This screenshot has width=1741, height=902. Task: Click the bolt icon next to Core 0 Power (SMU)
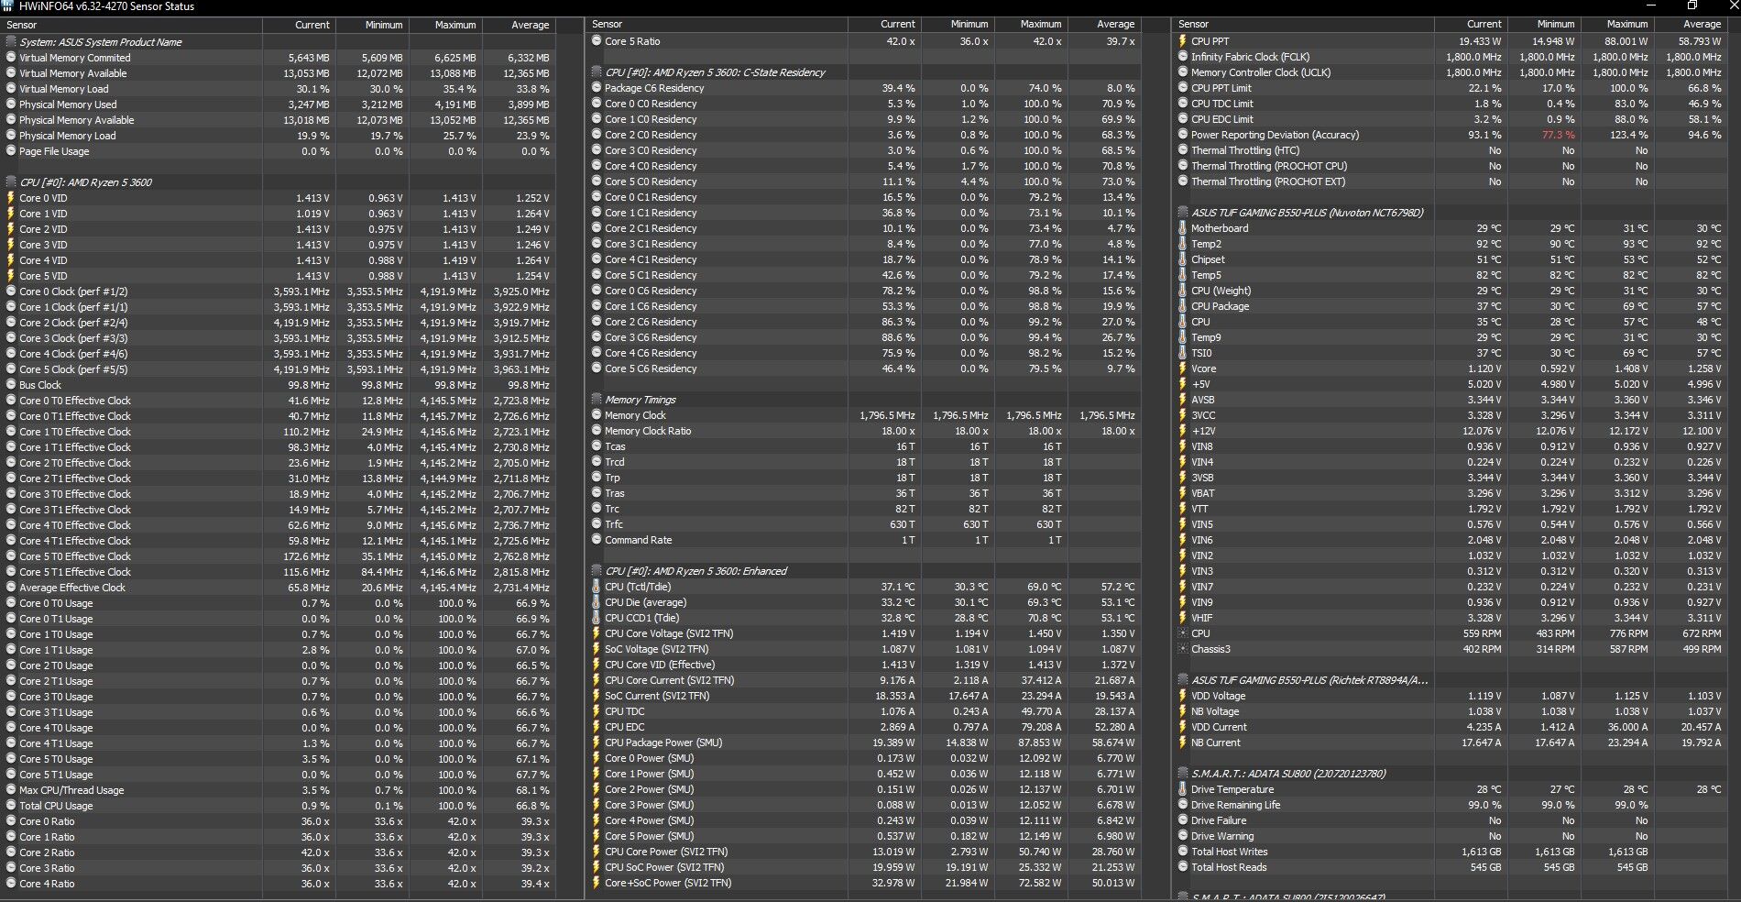click(597, 758)
